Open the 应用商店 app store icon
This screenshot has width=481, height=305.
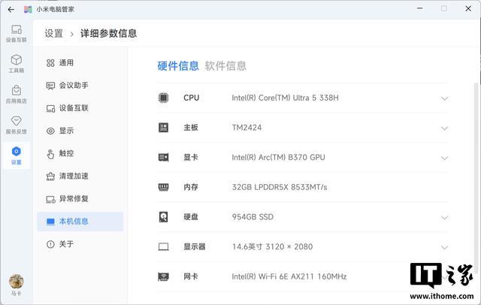pyautogui.click(x=16, y=94)
